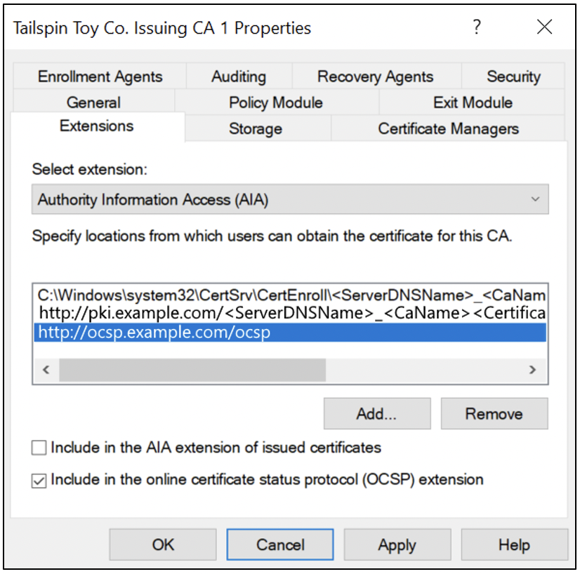Viewport: 580px width, 574px height.
Task: Click the right arrow of the horizontal scrollbar
Action: click(x=532, y=369)
